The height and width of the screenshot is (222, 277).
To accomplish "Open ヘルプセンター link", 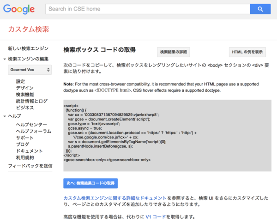I will point(31,125).
